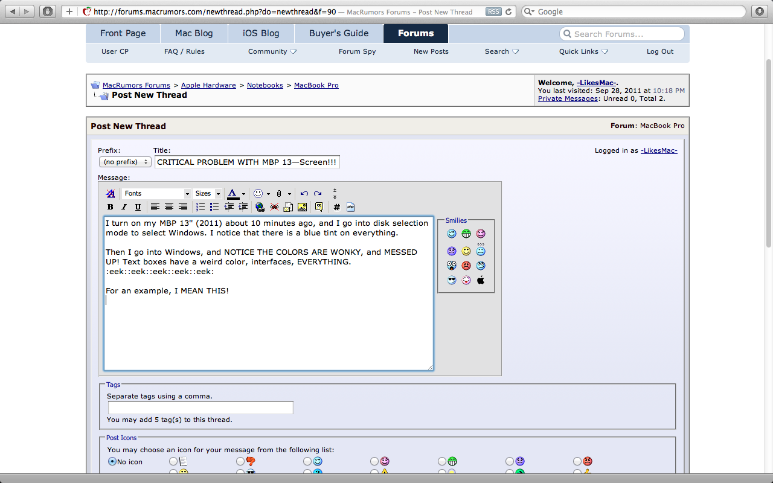
Task: Center-align the message text
Action: click(x=169, y=207)
